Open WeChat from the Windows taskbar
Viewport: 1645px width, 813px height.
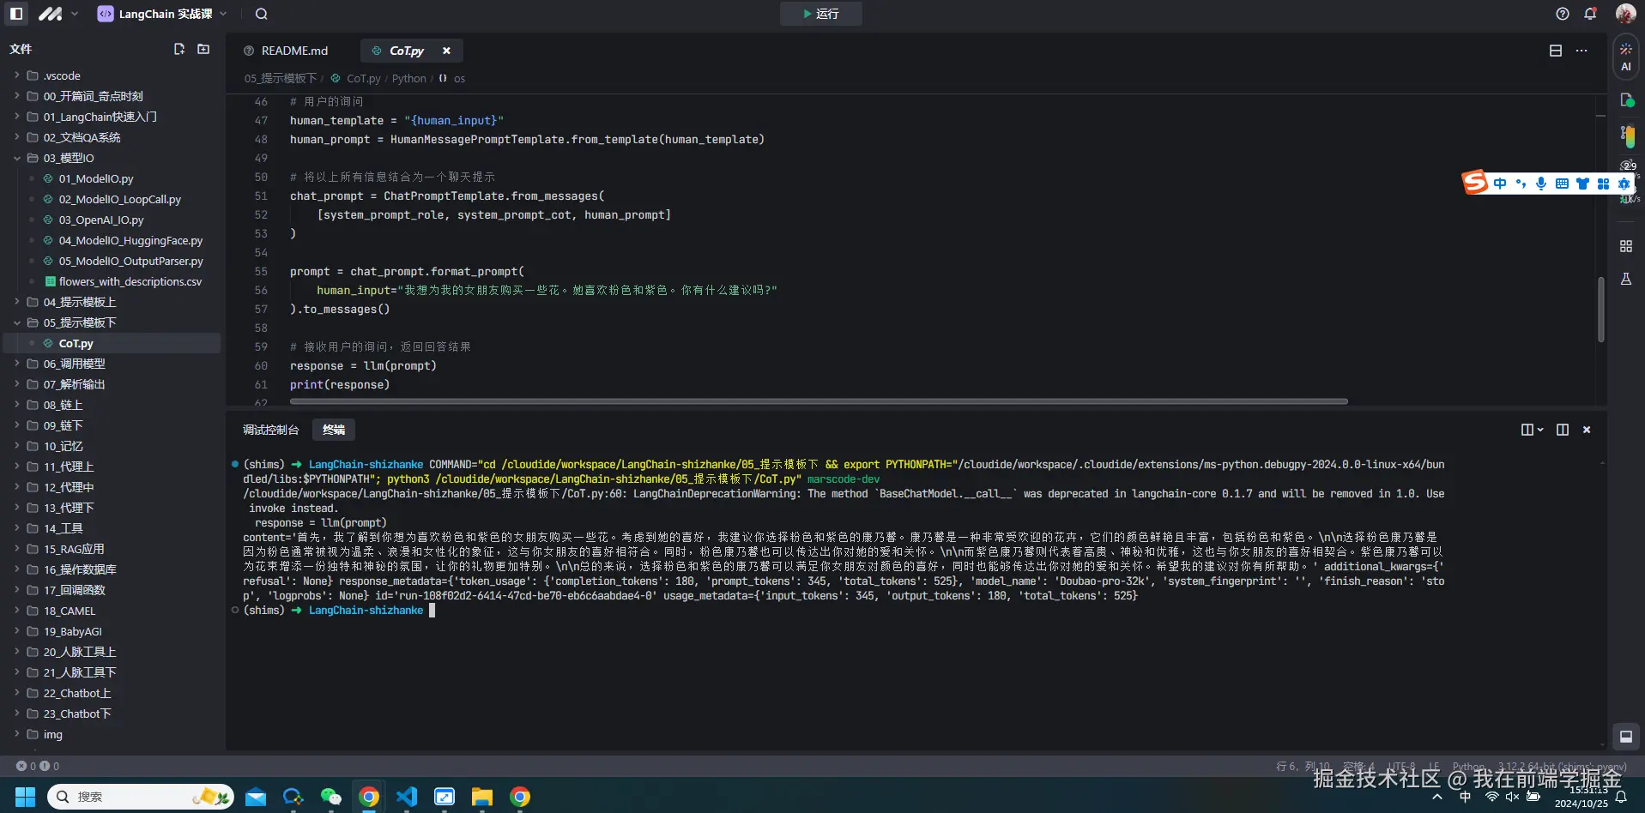[330, 797]
